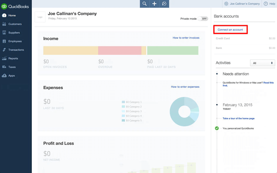Click the Apps cloud icon
This screenshot has width=277, height=173.
coord(4,76)
